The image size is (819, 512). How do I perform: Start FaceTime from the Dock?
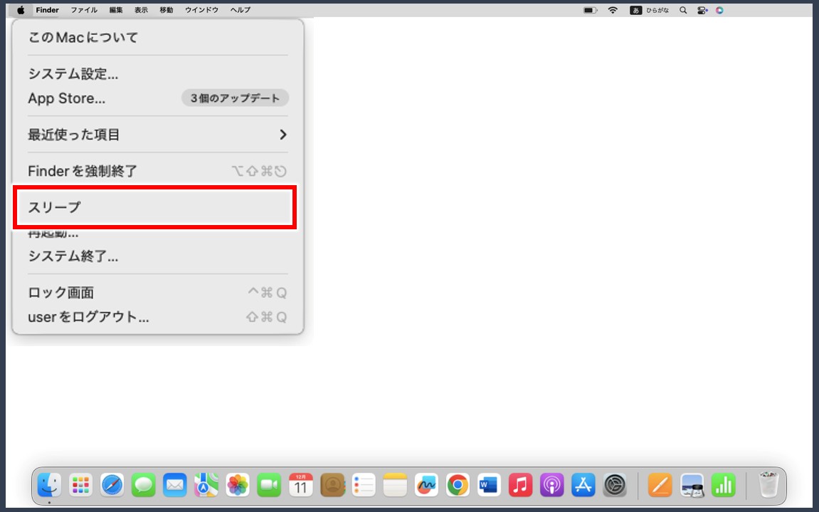pos(268,486)
